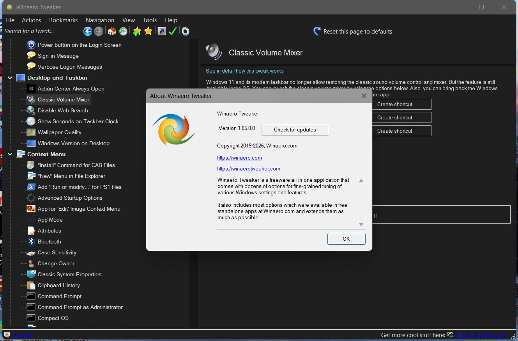Click the blue Back arrow toolbar icon

click(x=88, y=31)
